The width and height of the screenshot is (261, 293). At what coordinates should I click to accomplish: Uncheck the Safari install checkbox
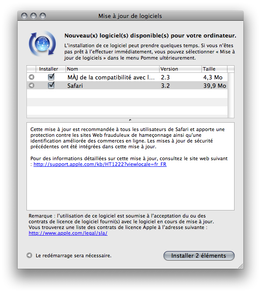51,85
